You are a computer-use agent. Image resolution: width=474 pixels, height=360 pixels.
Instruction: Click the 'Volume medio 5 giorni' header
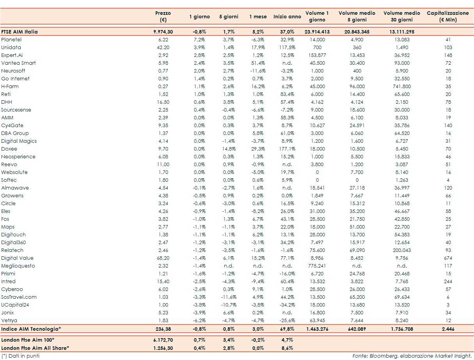coord(357,16)
